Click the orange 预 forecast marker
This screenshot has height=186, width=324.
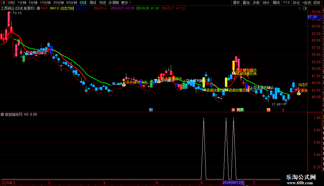(268, 110)
